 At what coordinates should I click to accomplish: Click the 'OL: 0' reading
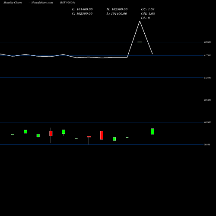pyautogui.click(x=146, y=18)
